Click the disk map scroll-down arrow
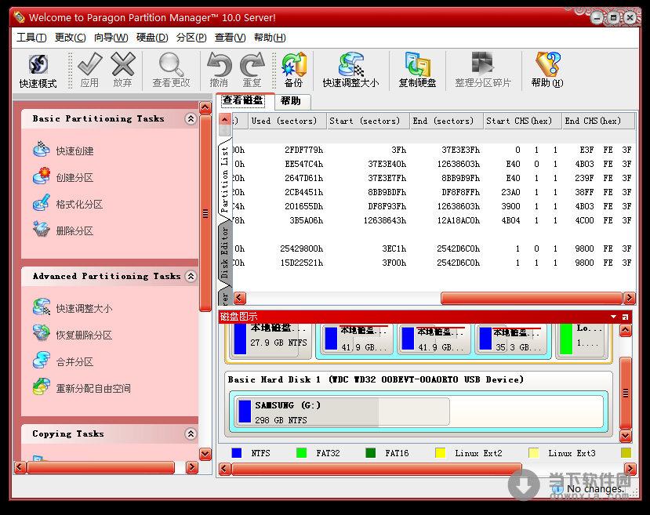Screen dimensions: 650x515 626,436
